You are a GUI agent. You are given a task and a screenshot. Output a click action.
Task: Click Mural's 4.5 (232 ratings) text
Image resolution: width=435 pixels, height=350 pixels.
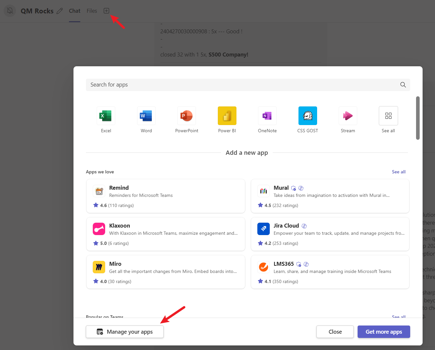(x=282, y=205)
